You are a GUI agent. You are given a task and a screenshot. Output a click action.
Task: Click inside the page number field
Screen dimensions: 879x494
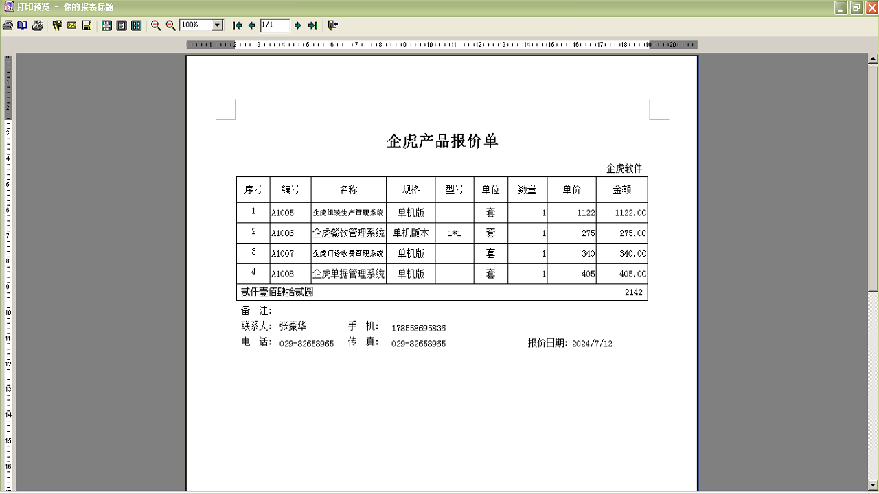[275, 25]
